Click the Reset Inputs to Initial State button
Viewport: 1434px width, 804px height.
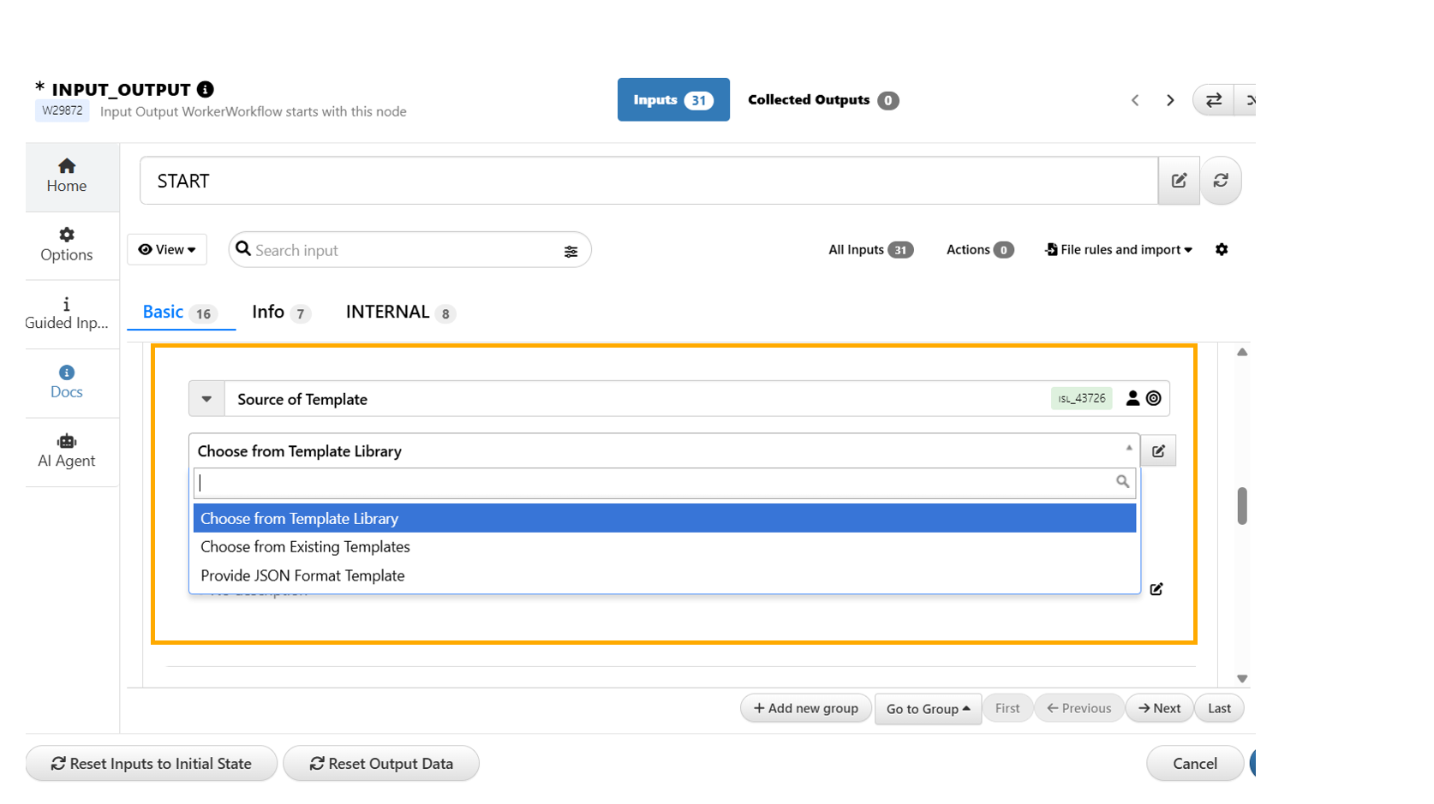pos(152,764)
